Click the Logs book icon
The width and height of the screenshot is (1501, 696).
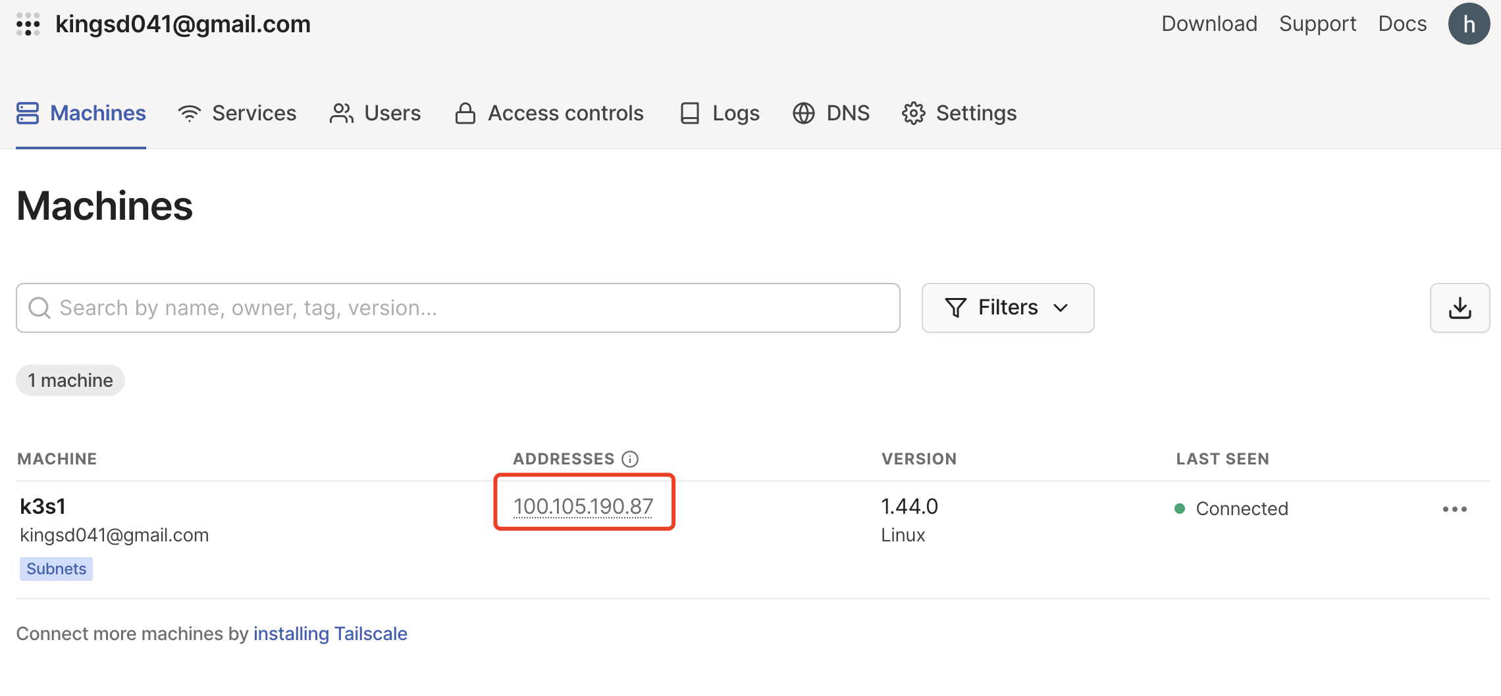pos(690,113)
